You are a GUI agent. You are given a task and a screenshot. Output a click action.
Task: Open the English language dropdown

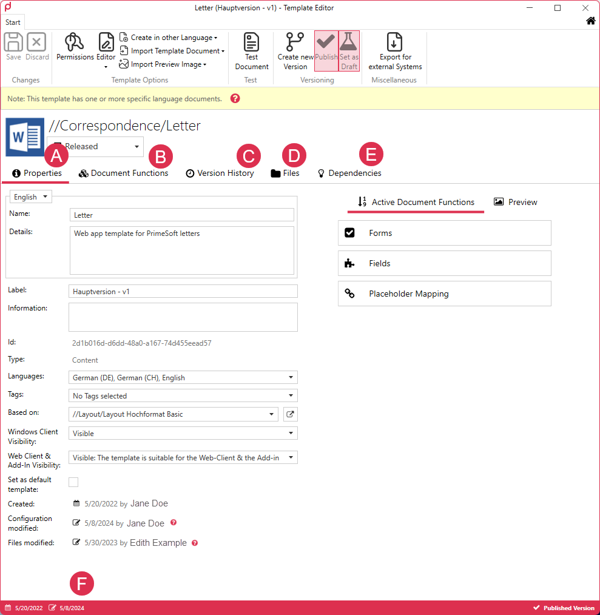30,197
